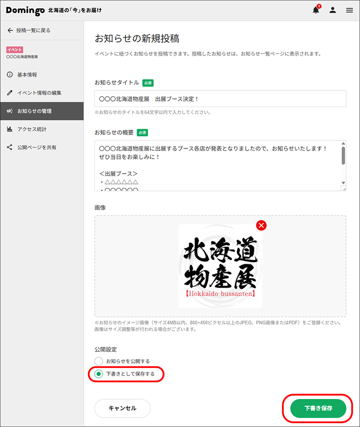Click the キャンセル button
This screenshot has width=360, height=427.
tap(122, 408)
